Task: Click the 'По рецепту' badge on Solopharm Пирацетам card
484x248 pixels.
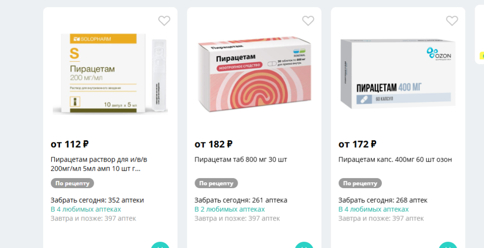Action: coord(72,183)
